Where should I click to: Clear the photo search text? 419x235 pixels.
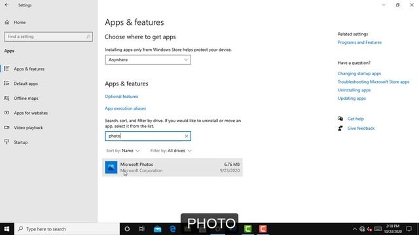[186, 136]
